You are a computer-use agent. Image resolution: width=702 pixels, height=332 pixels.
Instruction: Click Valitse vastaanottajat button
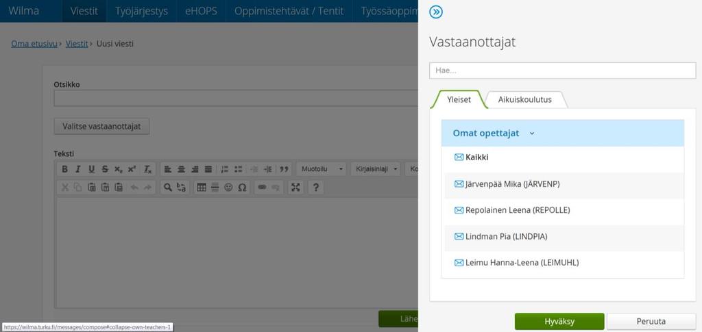point(101,127)
